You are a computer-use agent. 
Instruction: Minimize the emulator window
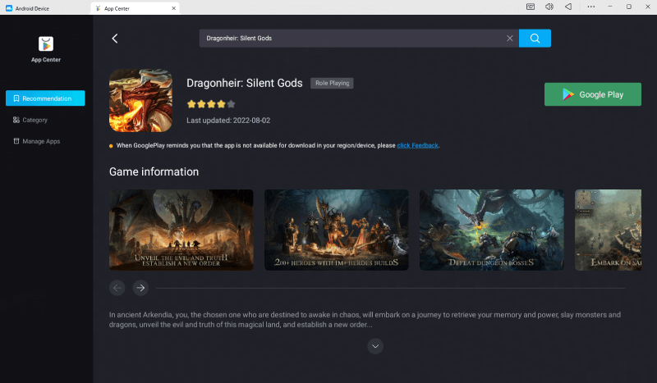point(610,7)
